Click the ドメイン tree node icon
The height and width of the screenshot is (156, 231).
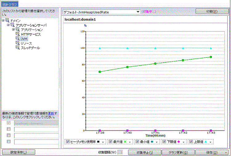pos(7,20)
